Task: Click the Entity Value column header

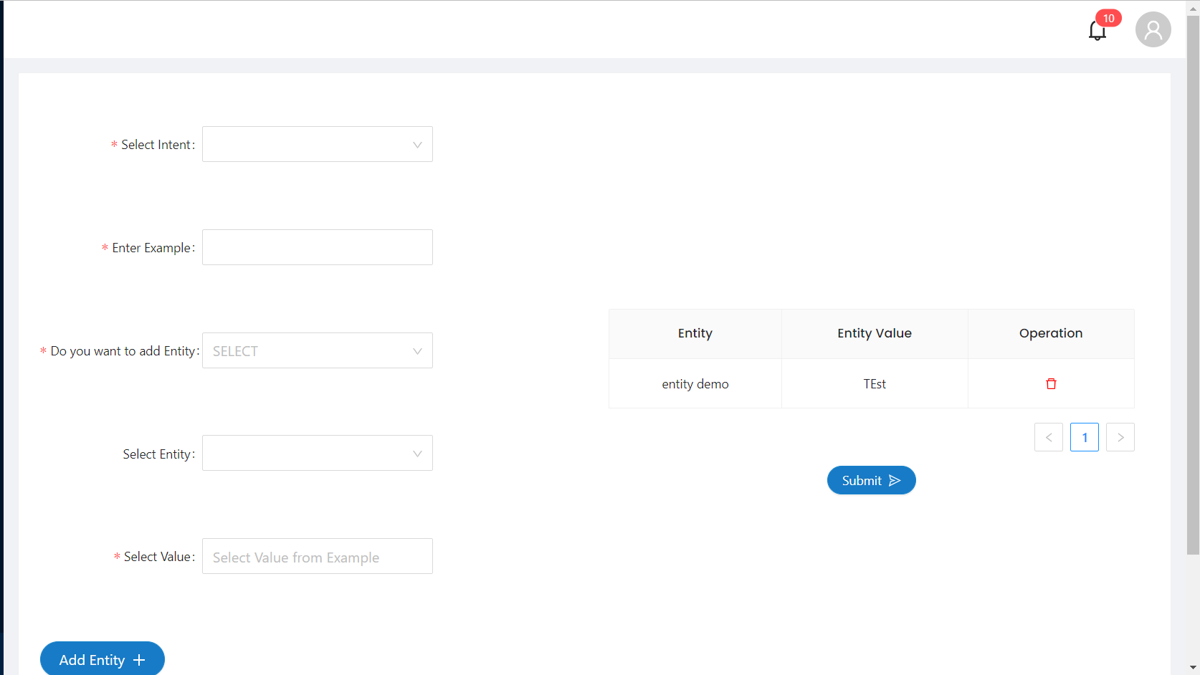Action: click(875, 333)
